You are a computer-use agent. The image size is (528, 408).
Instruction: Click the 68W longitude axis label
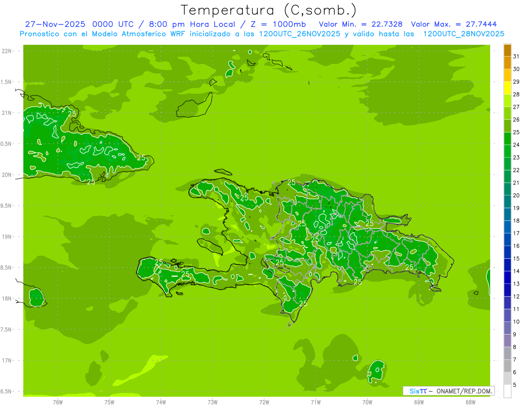coord(470,402)
